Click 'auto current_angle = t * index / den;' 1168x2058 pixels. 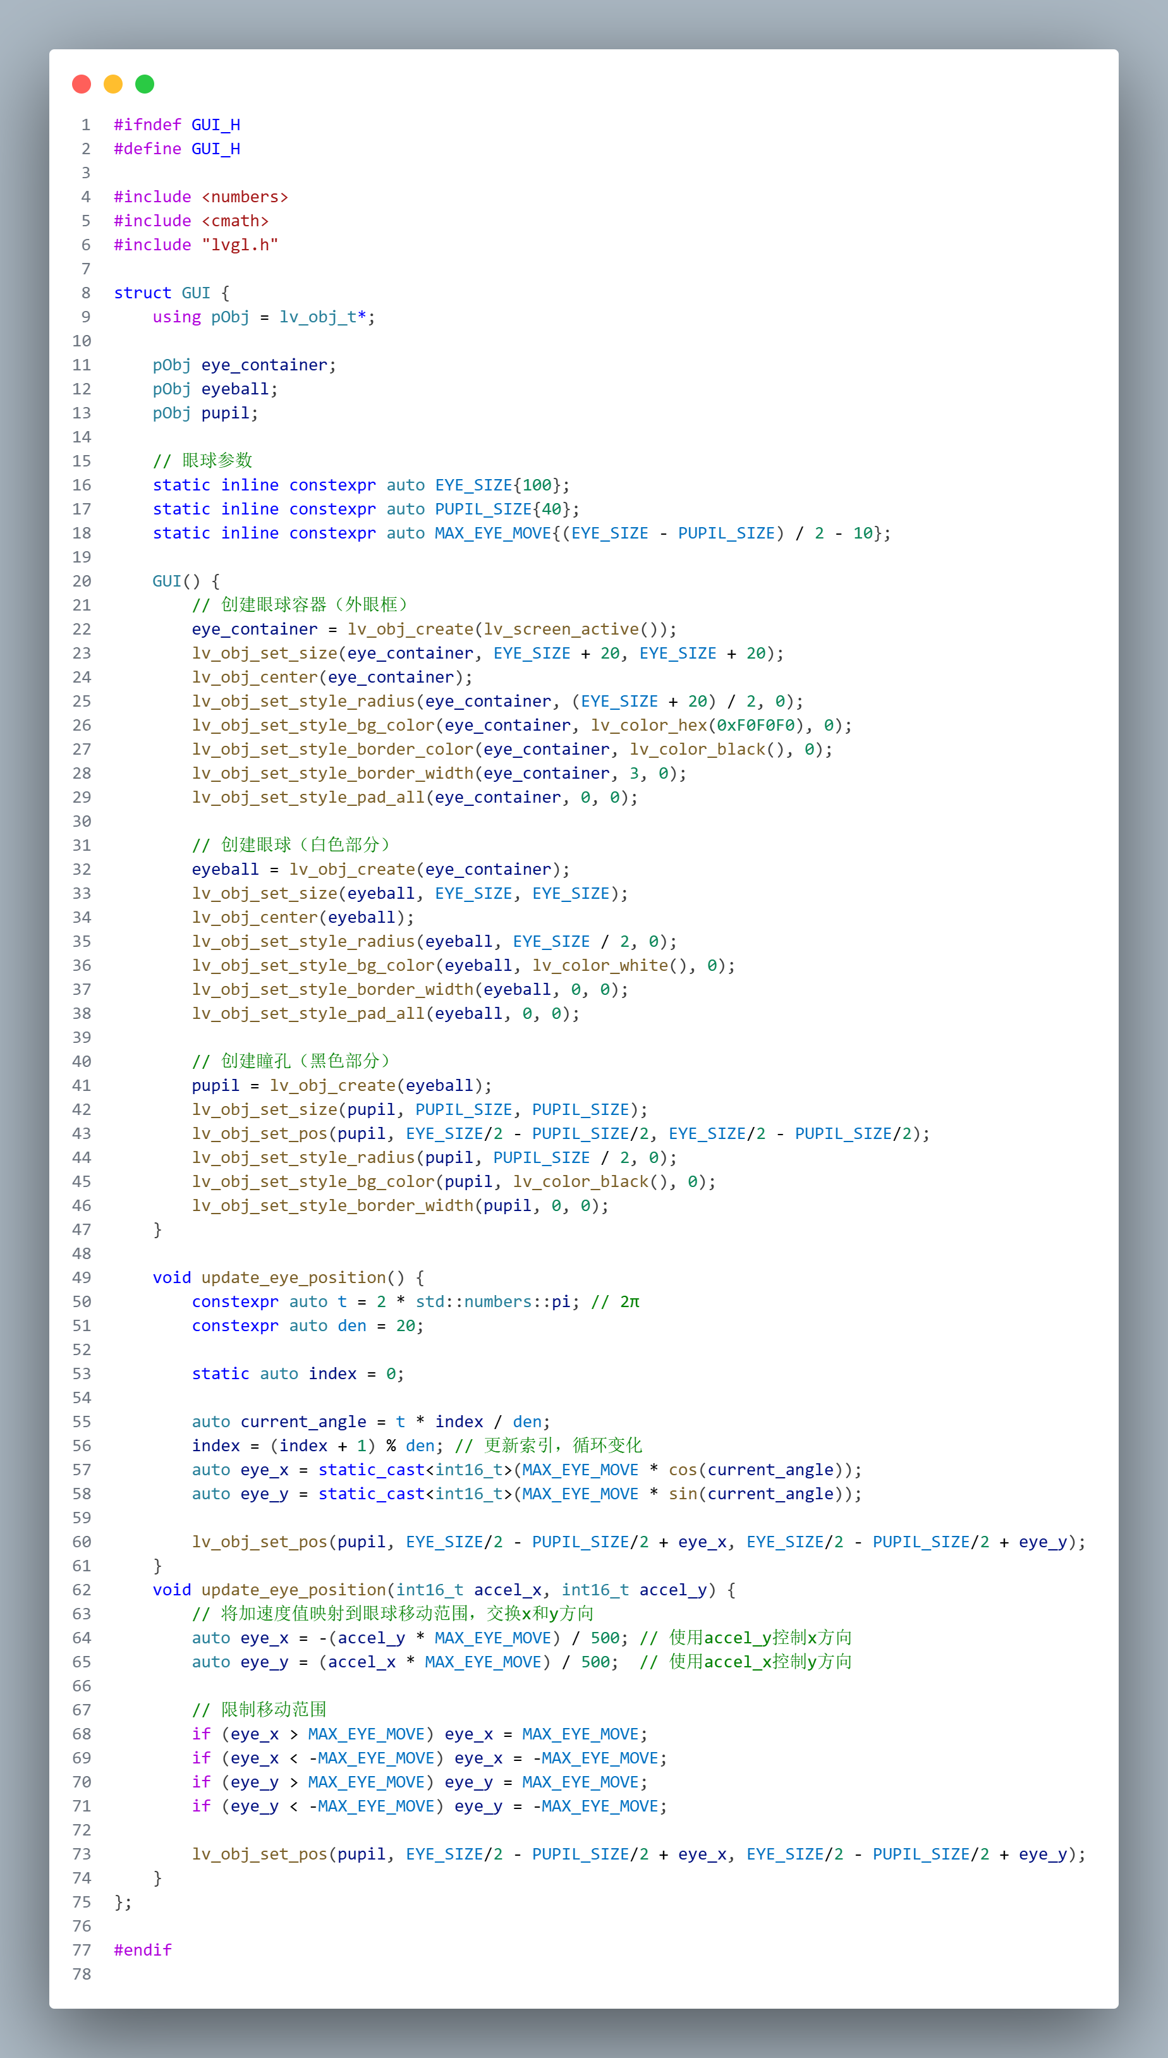pyautogui.click(x=372, y=1423)
